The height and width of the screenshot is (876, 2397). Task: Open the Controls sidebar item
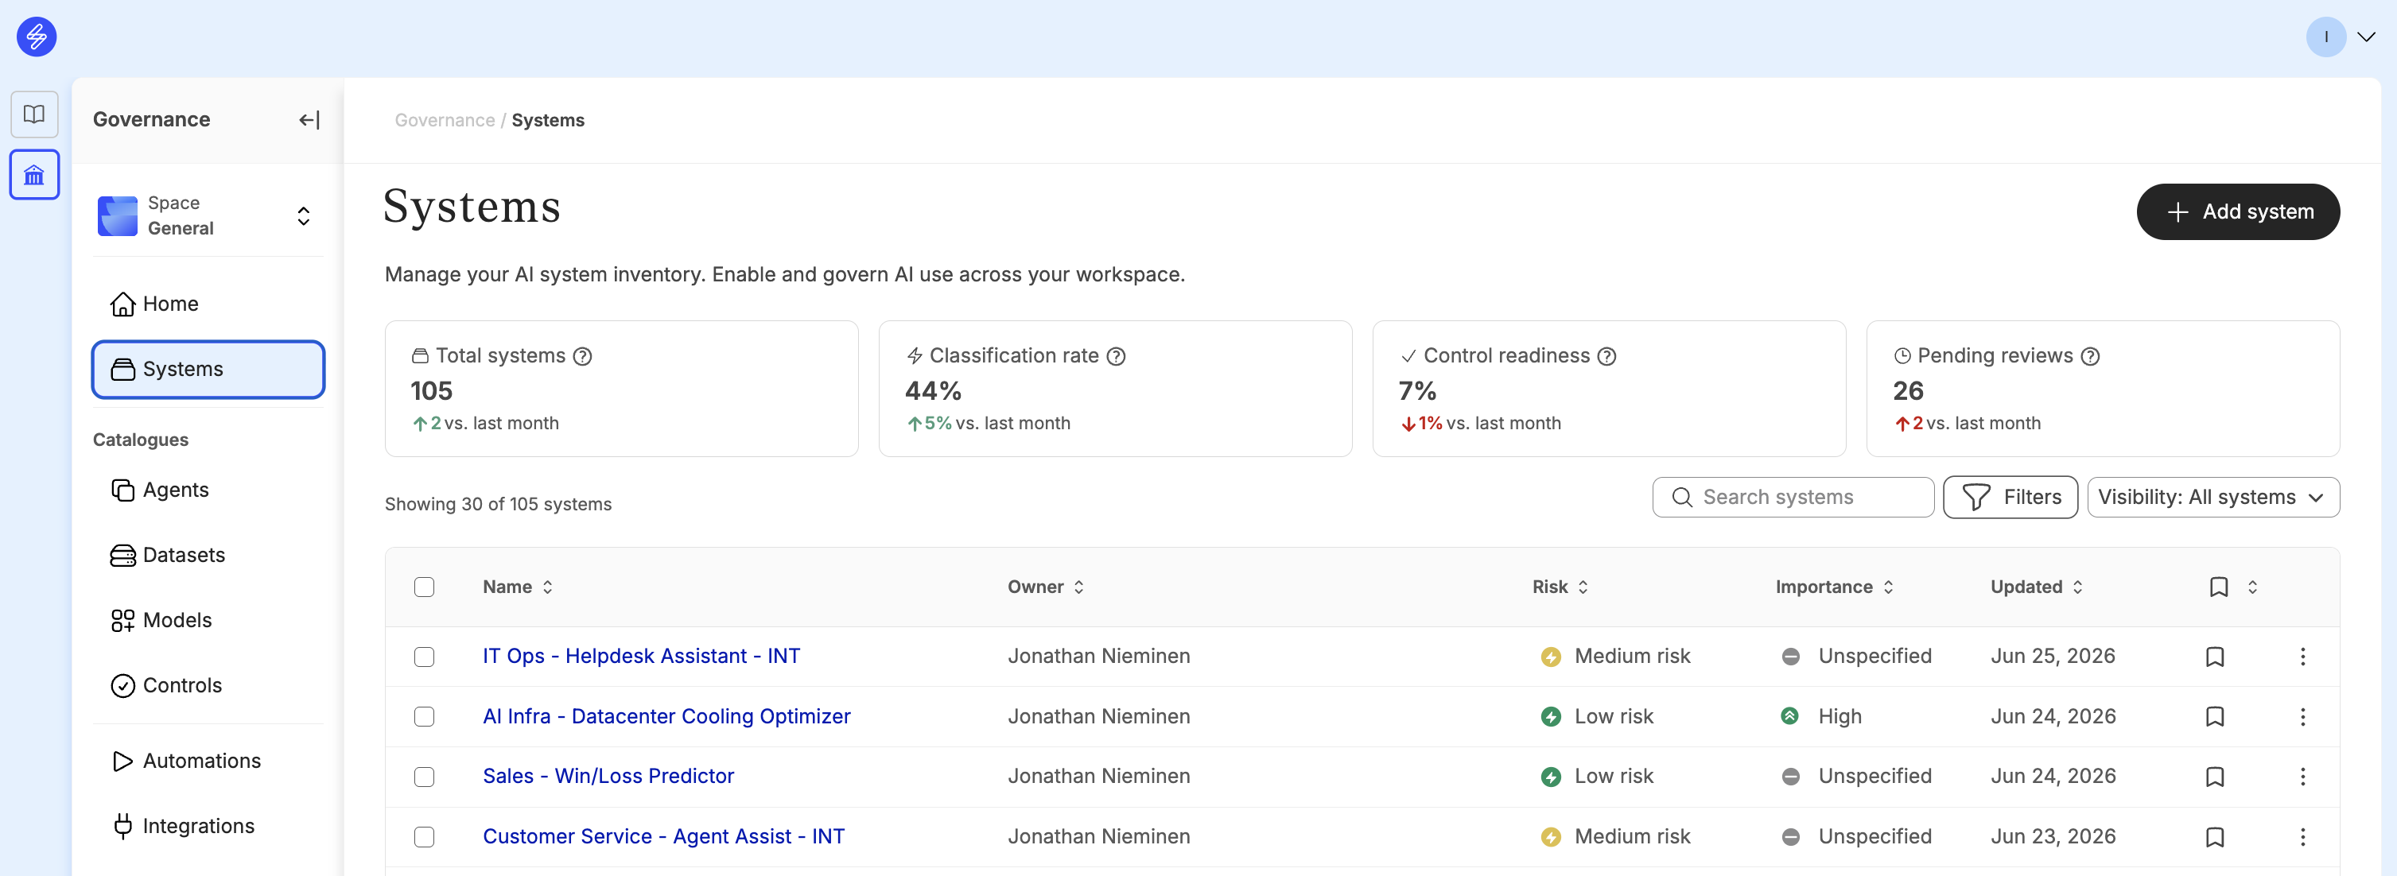click(181, 685)
